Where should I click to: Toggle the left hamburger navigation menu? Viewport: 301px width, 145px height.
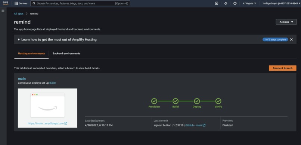click(x=3, y=11)
